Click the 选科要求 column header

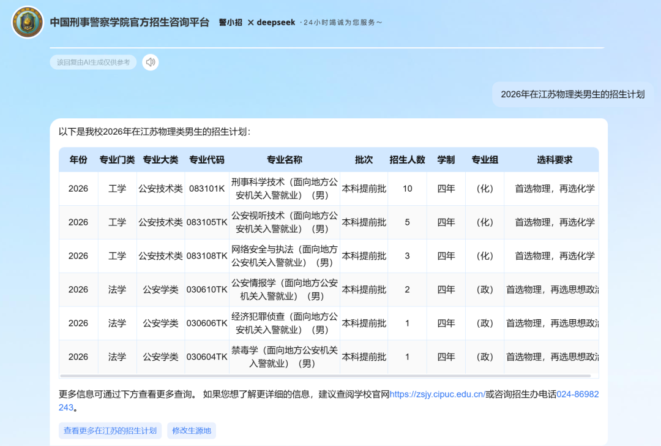(555, 159)
